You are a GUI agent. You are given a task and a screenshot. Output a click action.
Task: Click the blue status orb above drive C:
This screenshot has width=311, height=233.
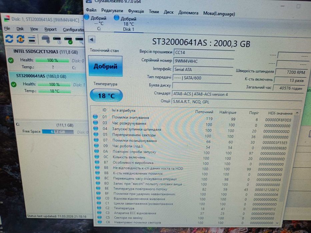click(x=86, y=17)
